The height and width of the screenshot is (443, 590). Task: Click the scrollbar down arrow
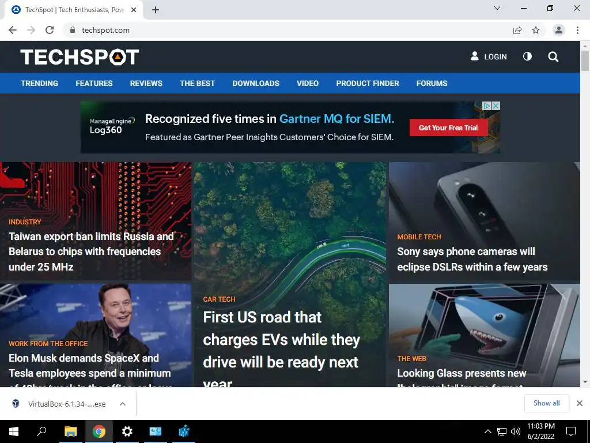tap(585, 382)
